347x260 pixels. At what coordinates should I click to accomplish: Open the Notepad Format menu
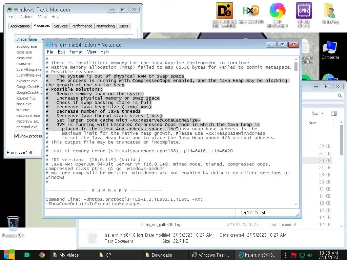[76, 52]
